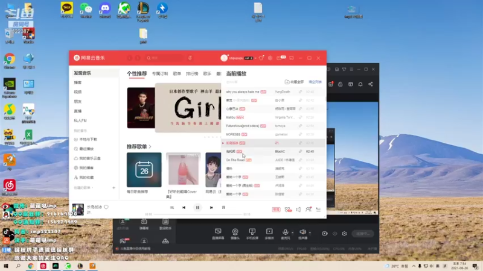Play the 'On The Road' row
The image size is (483, 271).
point(273,160)
